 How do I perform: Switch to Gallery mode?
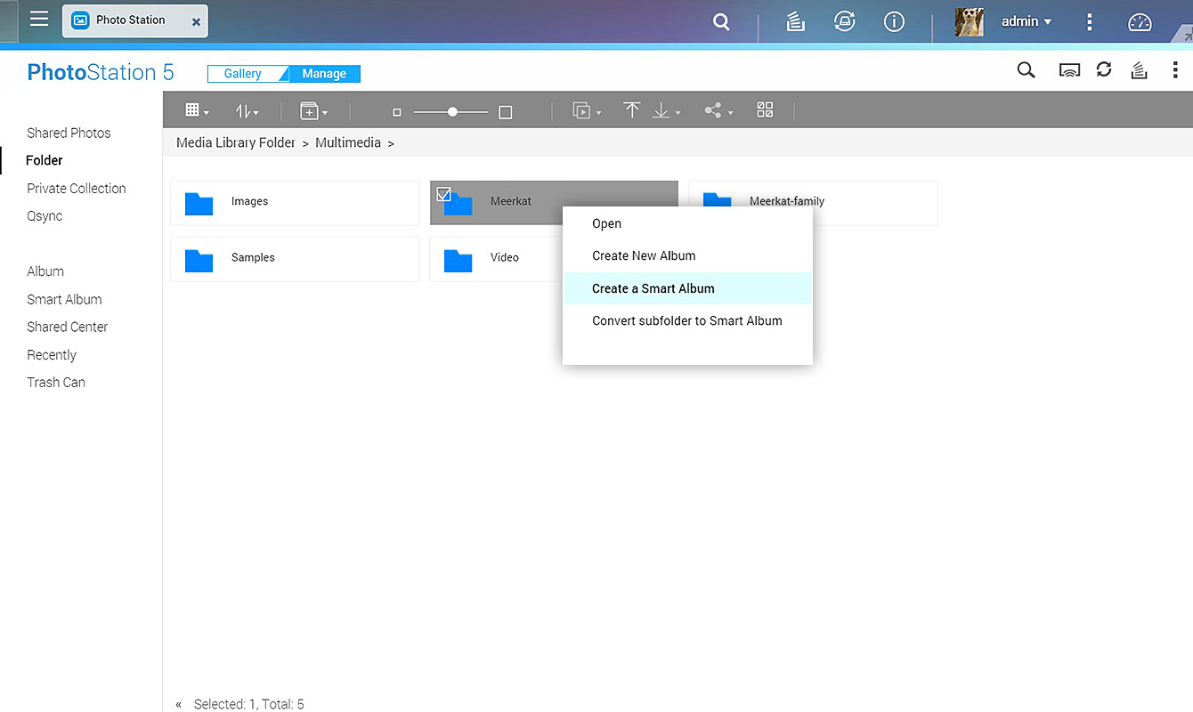click(243, 74)
